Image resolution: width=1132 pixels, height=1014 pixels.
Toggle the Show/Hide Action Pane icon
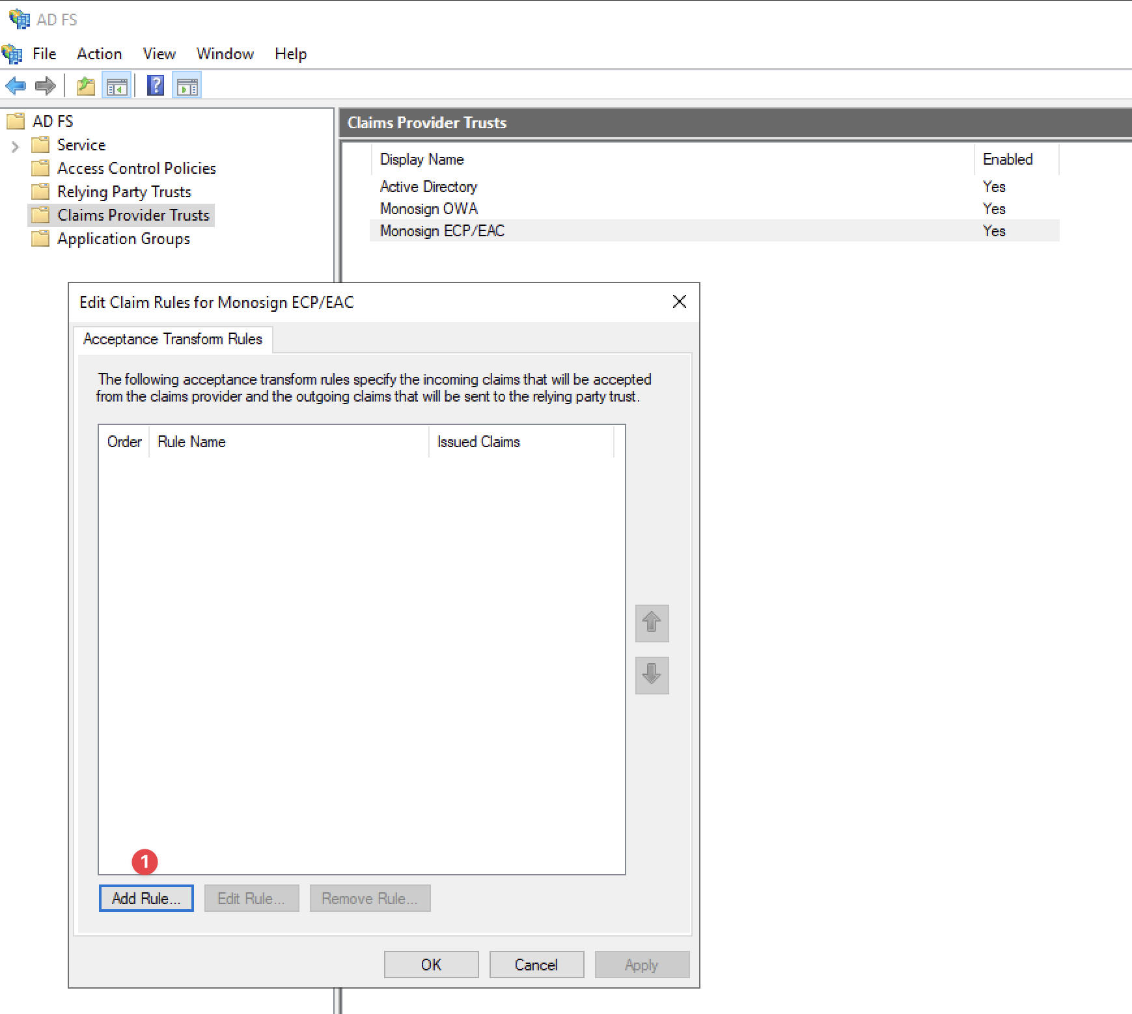187,86
